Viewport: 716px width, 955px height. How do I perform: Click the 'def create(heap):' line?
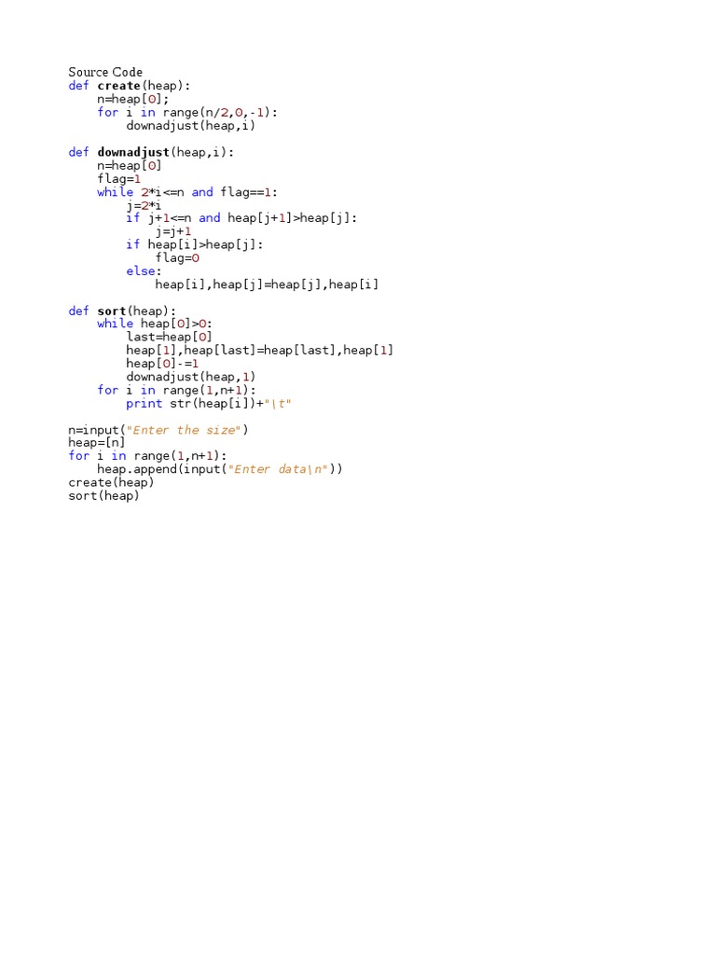point(129,85)
